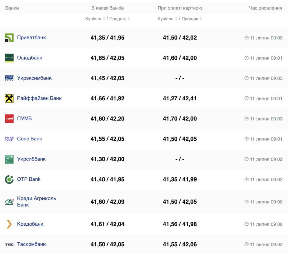
Task: Open the Таскомбанк bank page link
Action: pos(31,244)
